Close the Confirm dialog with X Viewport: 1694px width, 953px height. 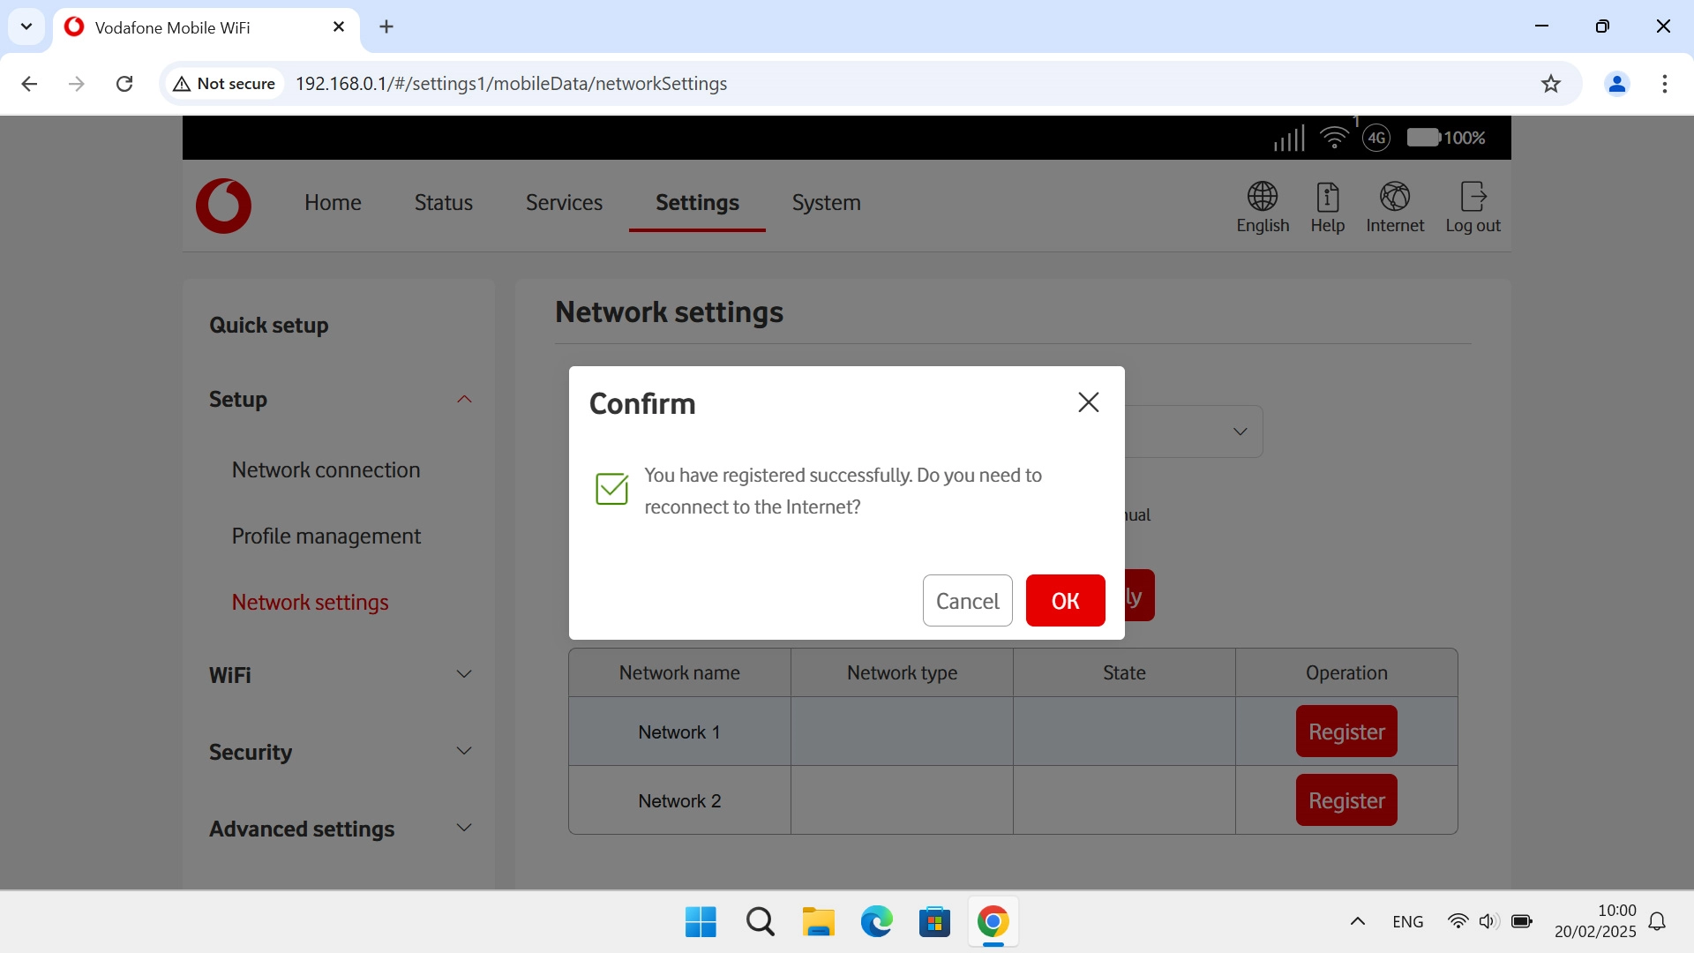pos(1088,402)
